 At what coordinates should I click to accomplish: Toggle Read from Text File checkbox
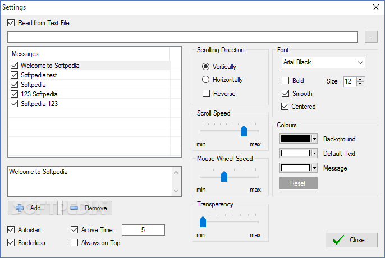[11, 23]
